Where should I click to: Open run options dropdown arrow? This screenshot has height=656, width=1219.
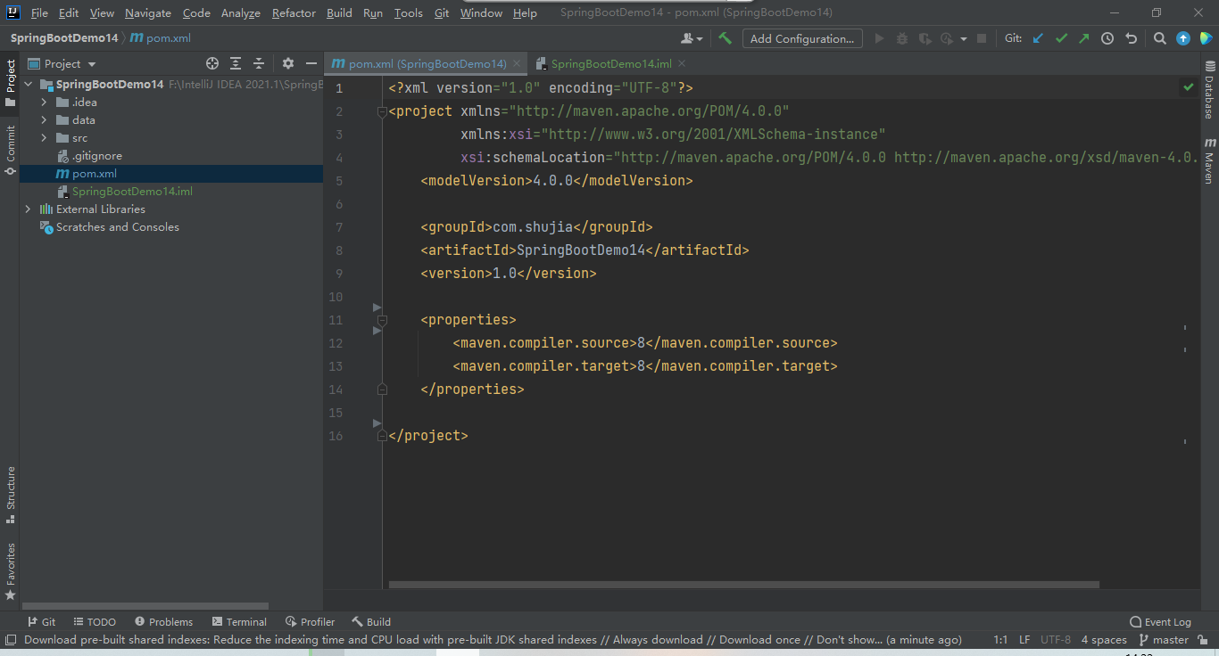click(964, 38)
